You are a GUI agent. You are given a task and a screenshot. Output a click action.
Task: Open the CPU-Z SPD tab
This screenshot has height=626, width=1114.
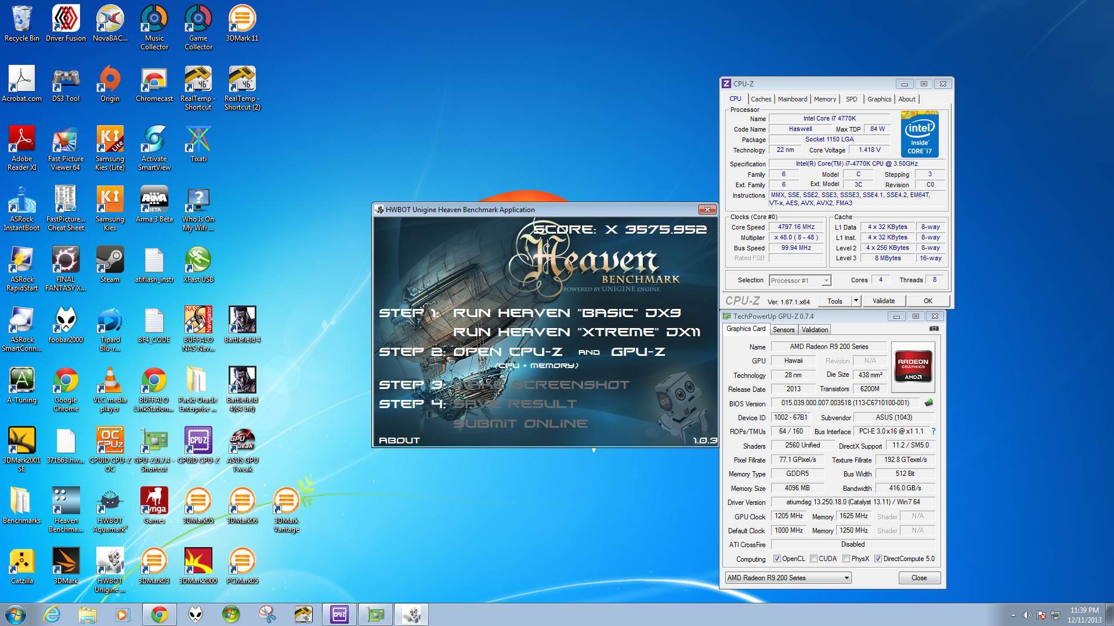(851, 99)
